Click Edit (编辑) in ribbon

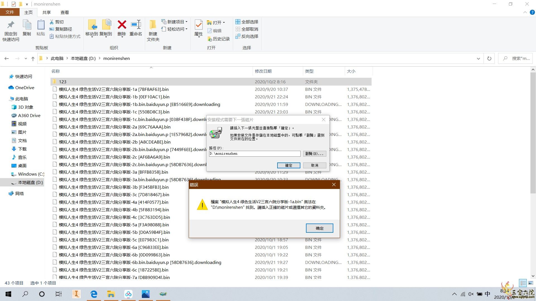pyautogui.click(x=214, y=31)
